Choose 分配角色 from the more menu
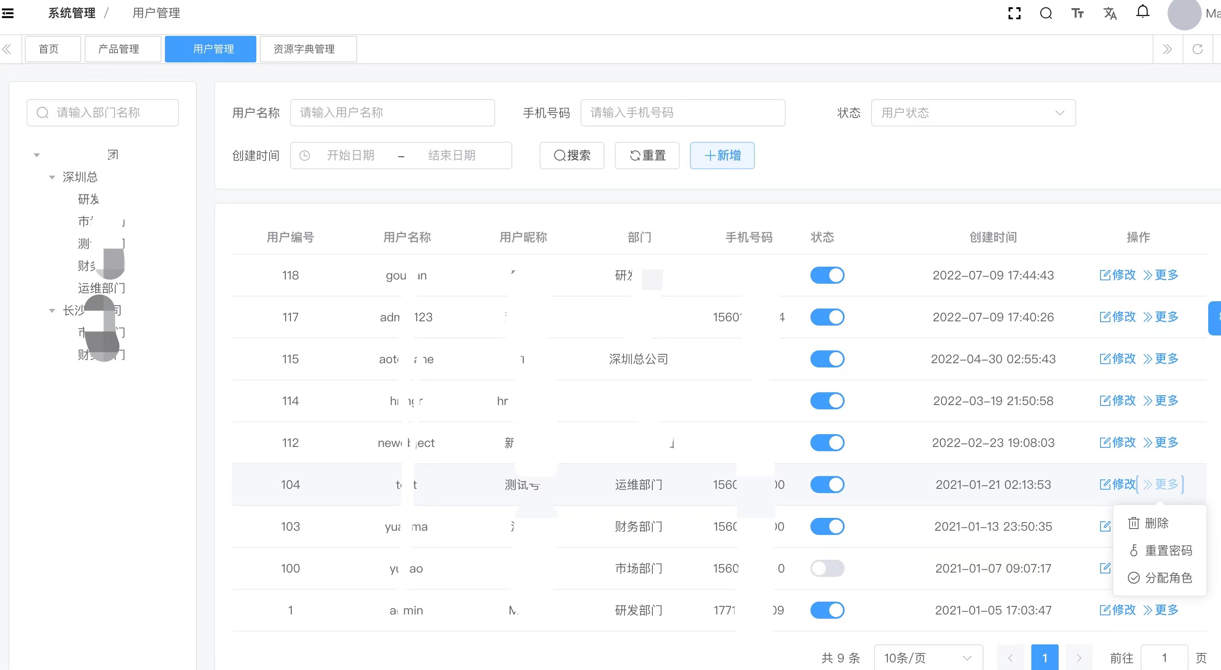Viewport: 1221px width, 670px height. click(x=1159, y=578)
